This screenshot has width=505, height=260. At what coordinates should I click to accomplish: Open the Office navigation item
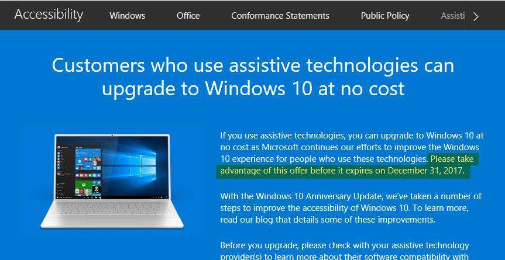click(x=188, y=16)
